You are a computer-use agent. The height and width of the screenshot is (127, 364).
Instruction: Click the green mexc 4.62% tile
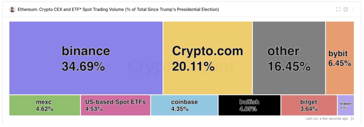point(45,105)
